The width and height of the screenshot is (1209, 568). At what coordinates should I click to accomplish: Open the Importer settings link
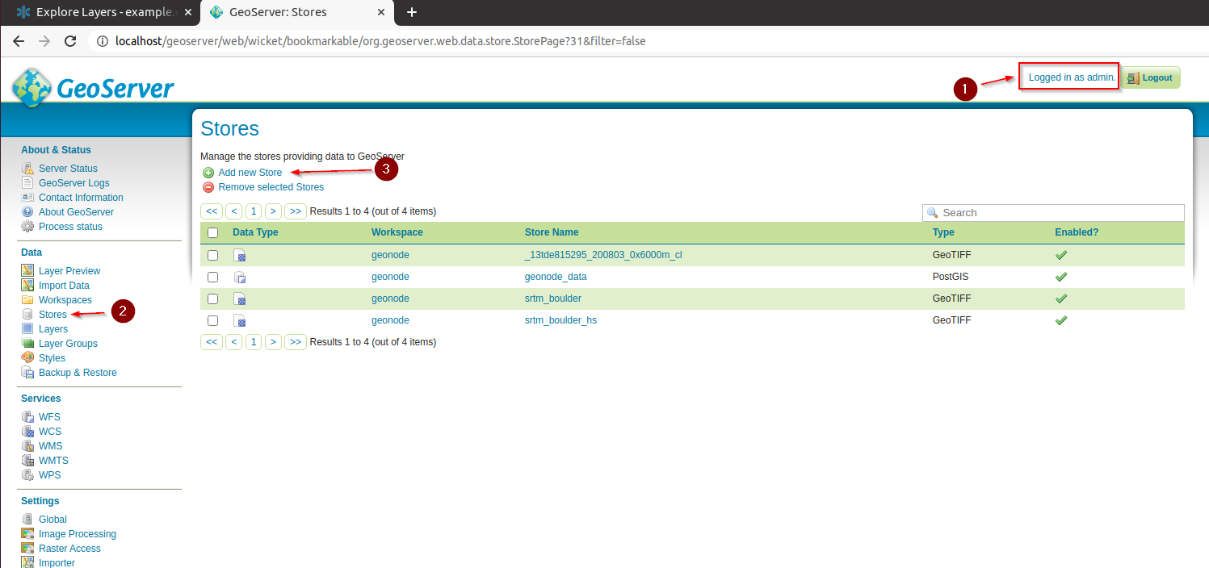[57, 563]
